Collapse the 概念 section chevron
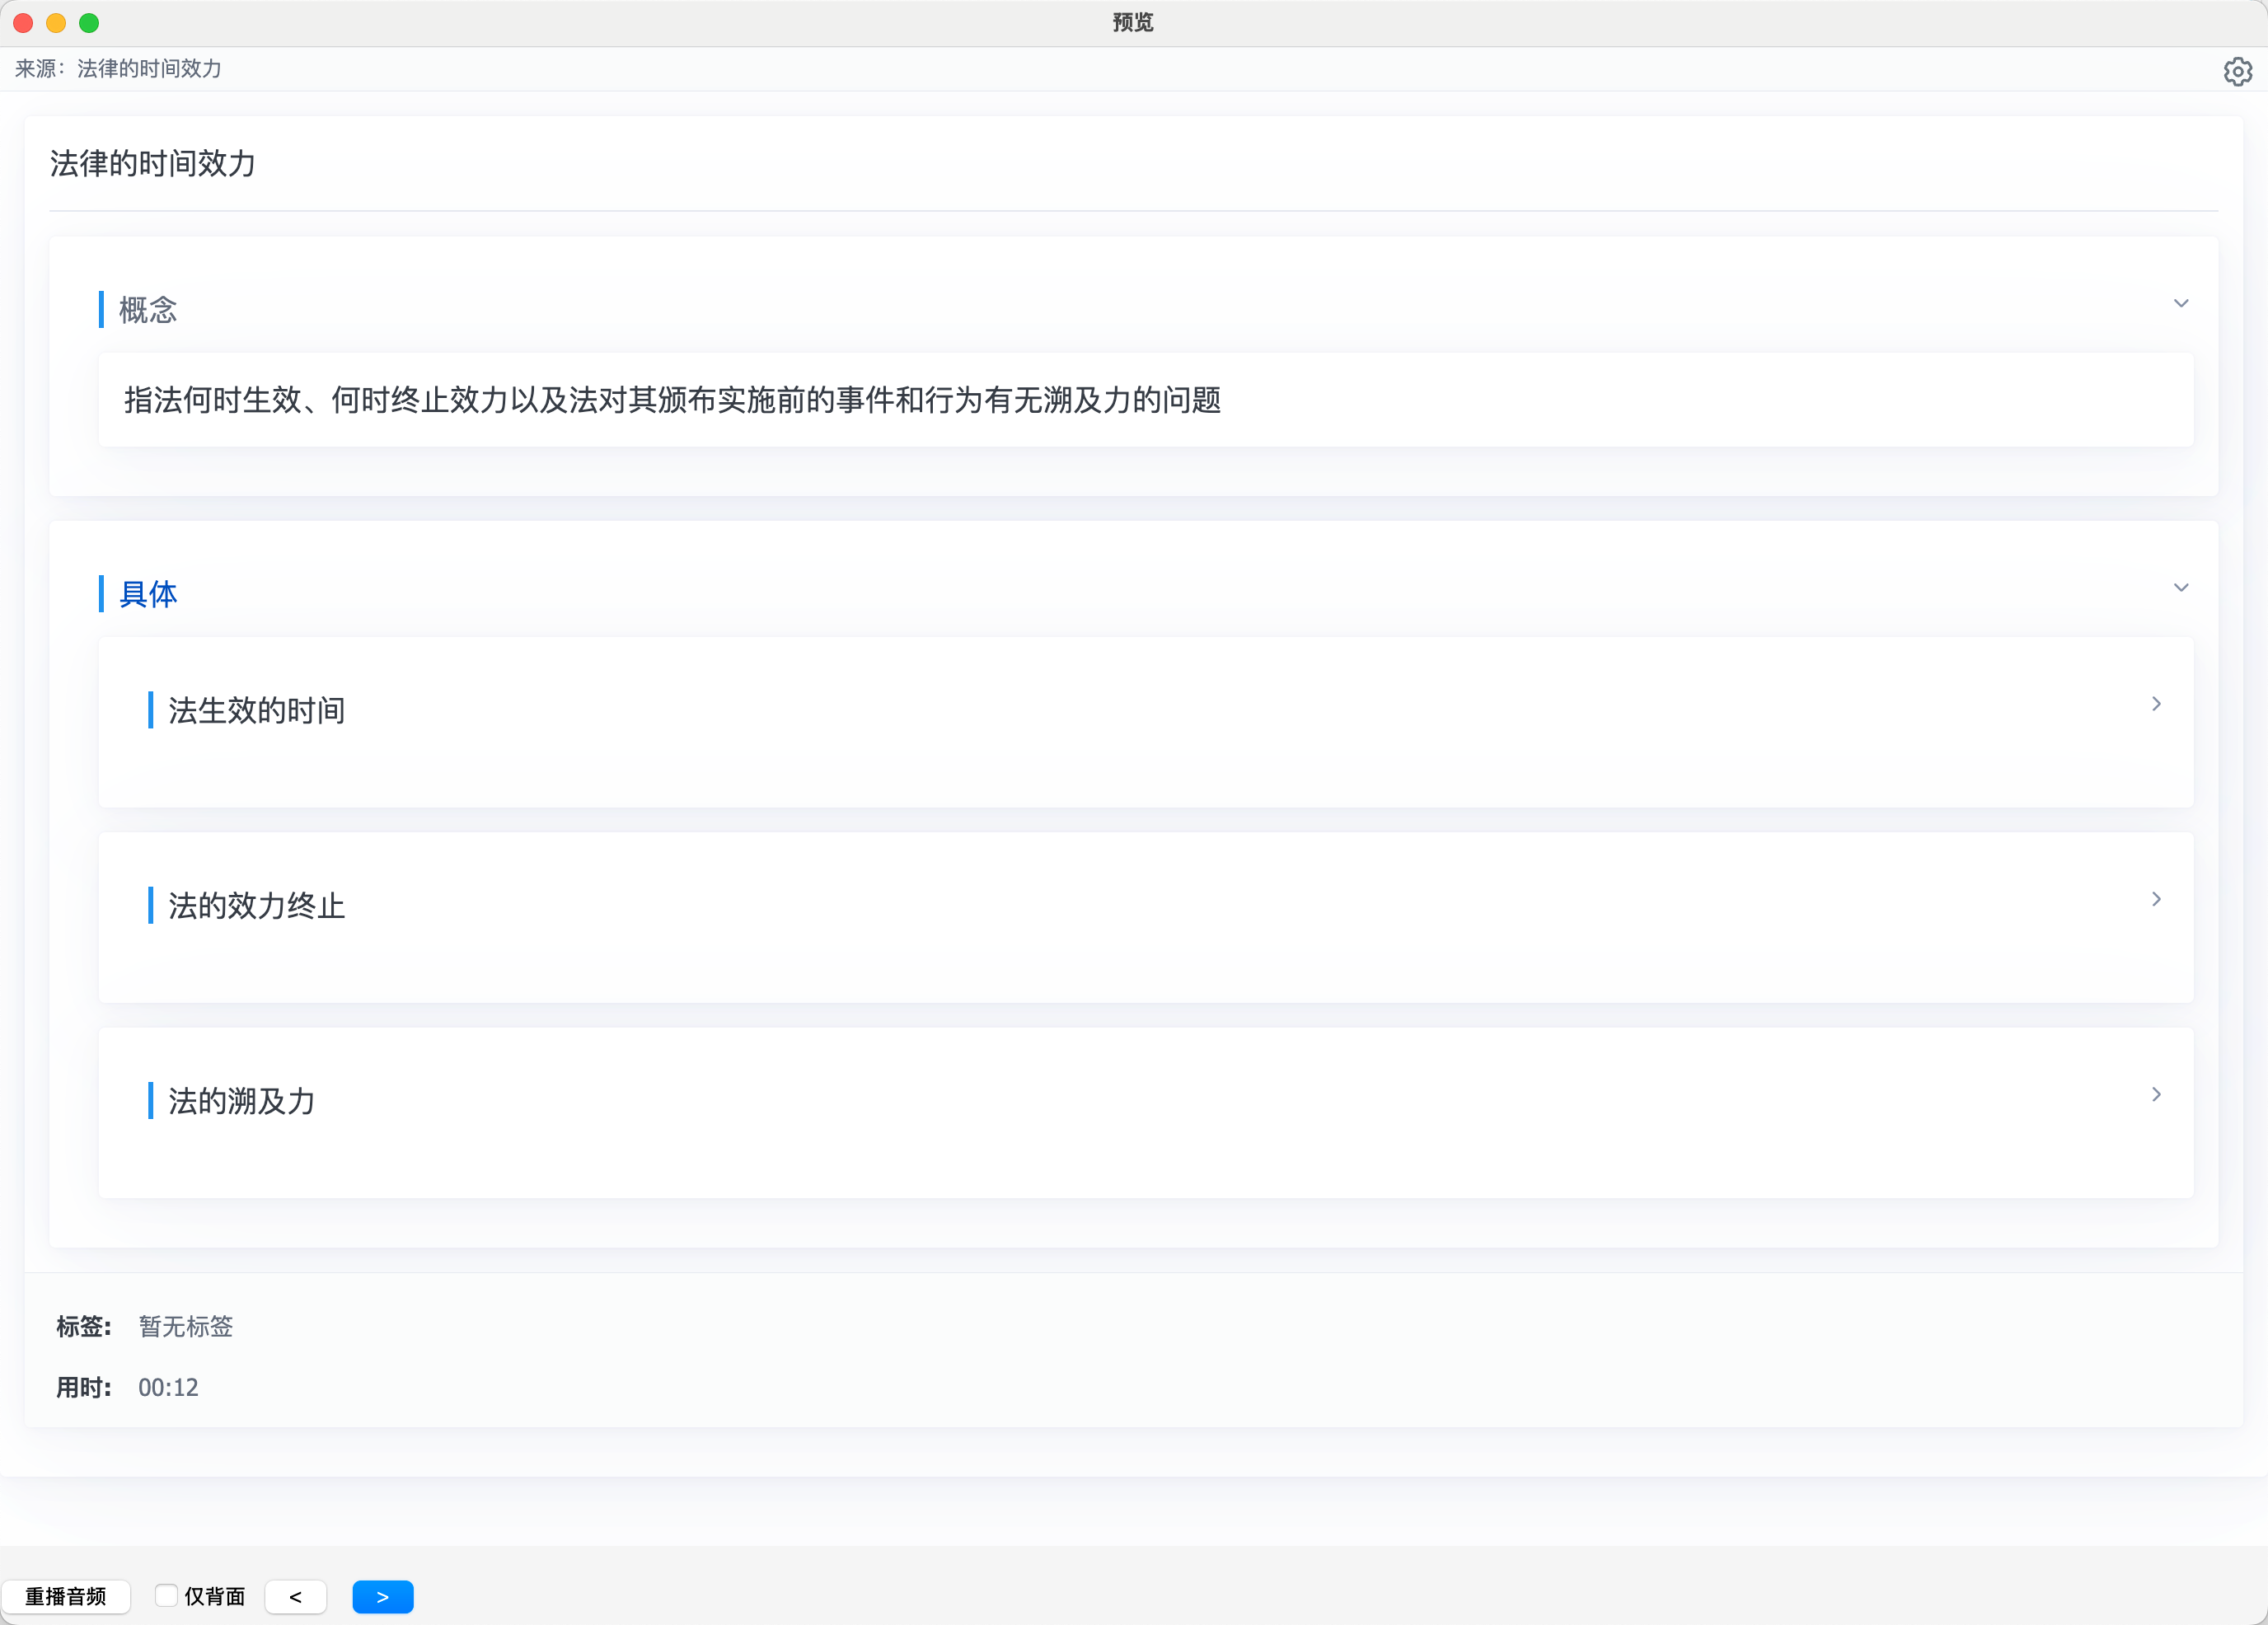Screen dimensions: 2268x1625 [x=2181, y=303]
